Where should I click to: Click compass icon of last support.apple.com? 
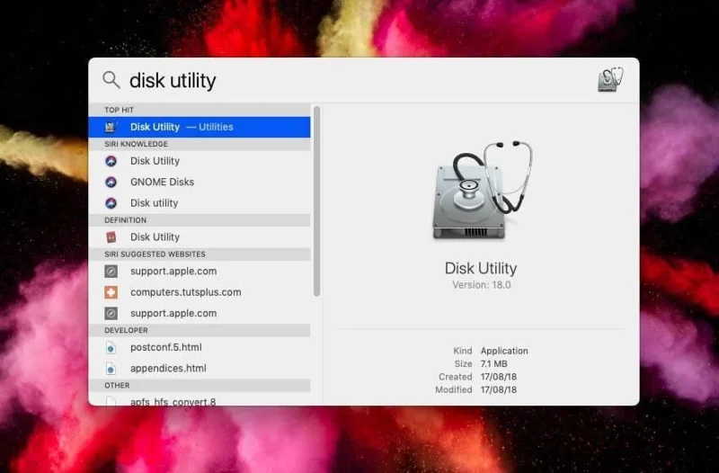pyautogui.click(x=111, y=313)
